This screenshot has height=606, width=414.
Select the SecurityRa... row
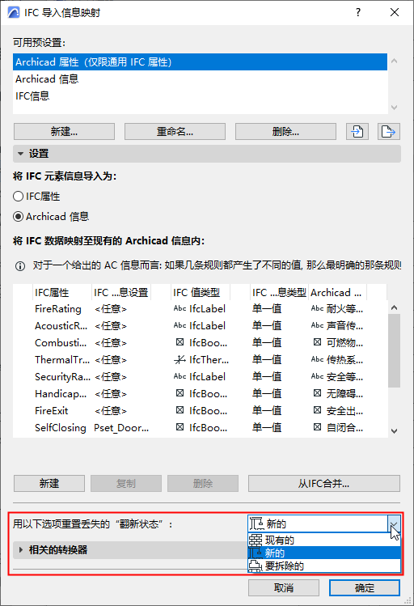coord(200,377)
